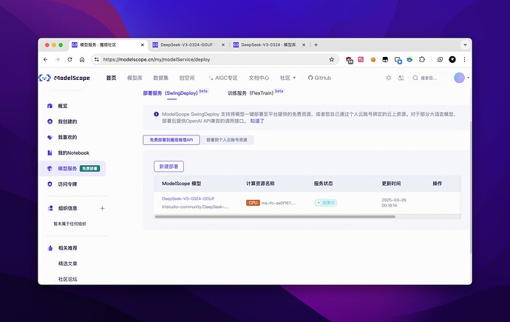510x322 pixels.
Task: Click the 概览 home icon in sidebar
Action: pos(50,106)
